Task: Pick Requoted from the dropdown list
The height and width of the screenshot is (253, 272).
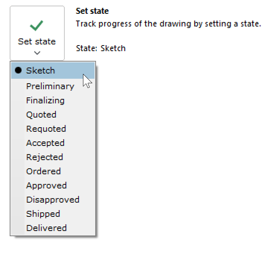Action: coord(46,129)
